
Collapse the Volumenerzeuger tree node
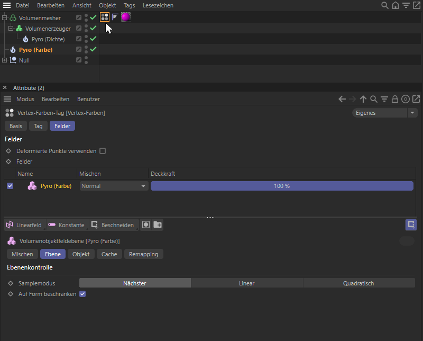click(x=11, y=29)
